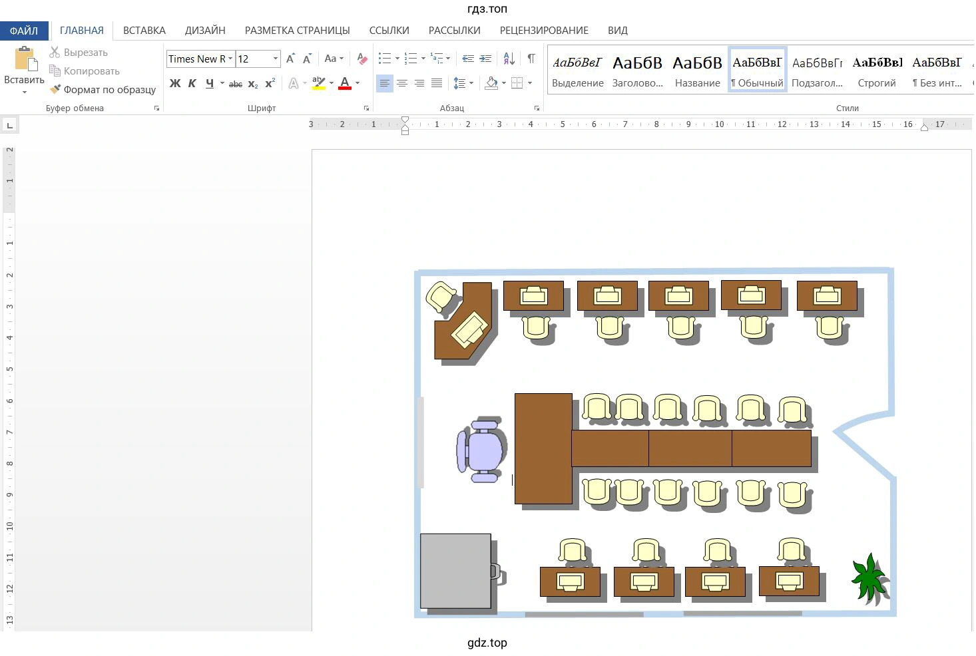
Task: Click the borders icon
Action: click(x=517, y=83)
